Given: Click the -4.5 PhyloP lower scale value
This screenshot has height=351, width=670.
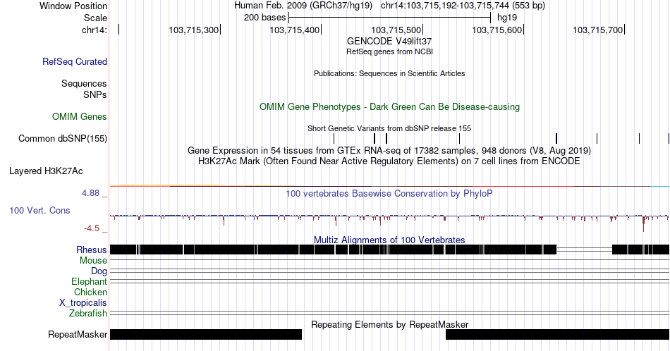Looking at the screenshot, I should tap(92, 228).
